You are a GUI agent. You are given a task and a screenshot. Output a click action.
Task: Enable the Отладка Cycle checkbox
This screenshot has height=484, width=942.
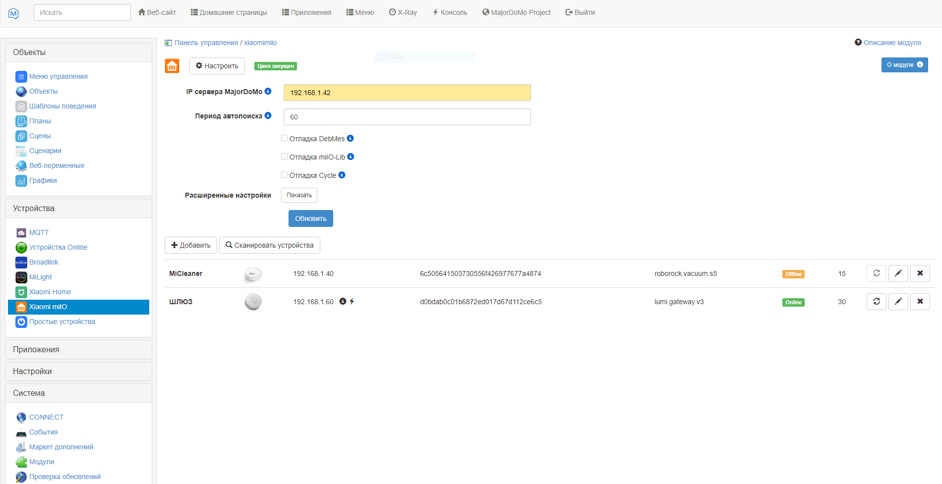[x=285, y=175]
